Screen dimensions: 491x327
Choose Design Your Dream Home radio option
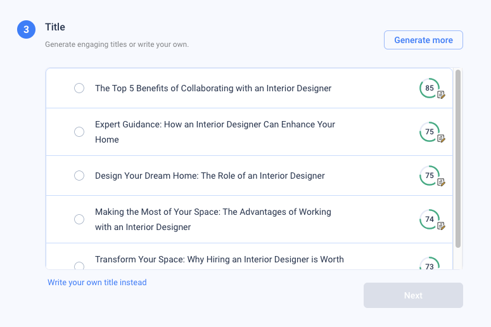[79, 176]
